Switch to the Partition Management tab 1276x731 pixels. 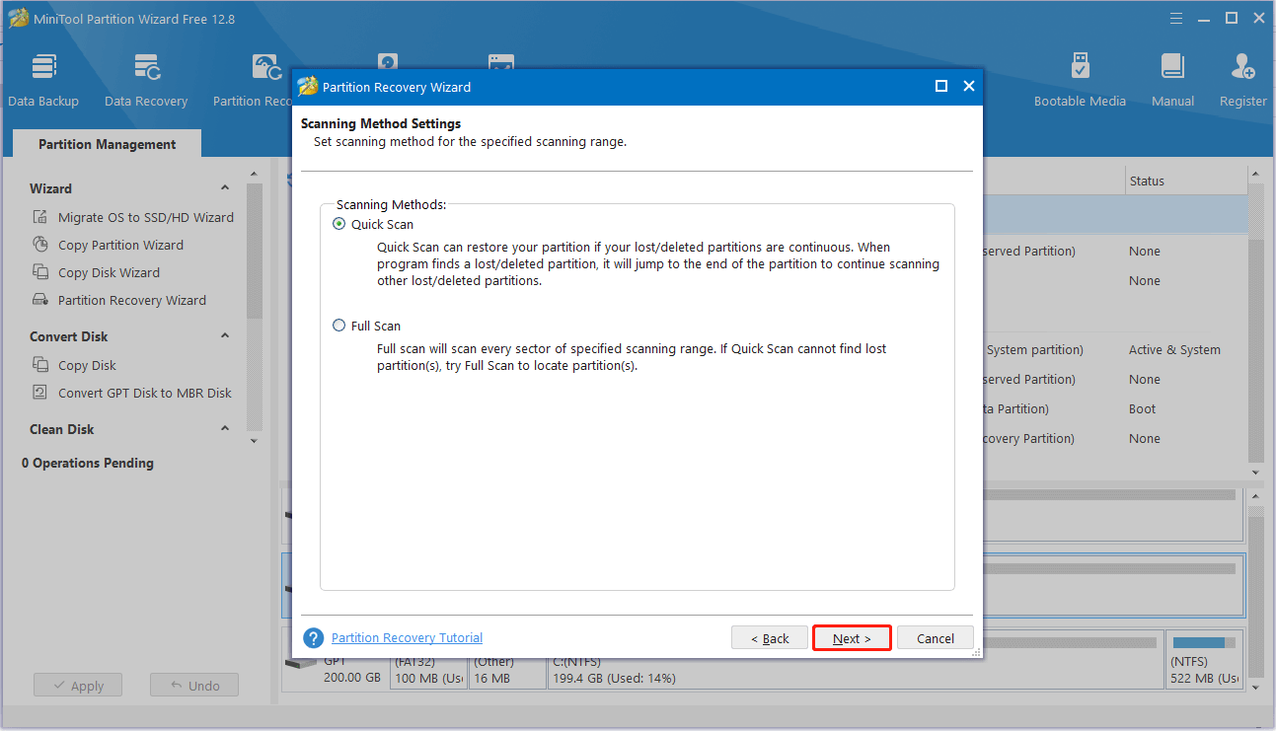[105, 143]
